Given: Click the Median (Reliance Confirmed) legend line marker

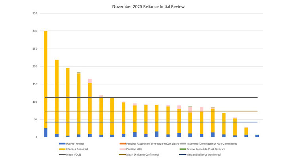Looking at the screenshot, I should click(x=184, y=154).
